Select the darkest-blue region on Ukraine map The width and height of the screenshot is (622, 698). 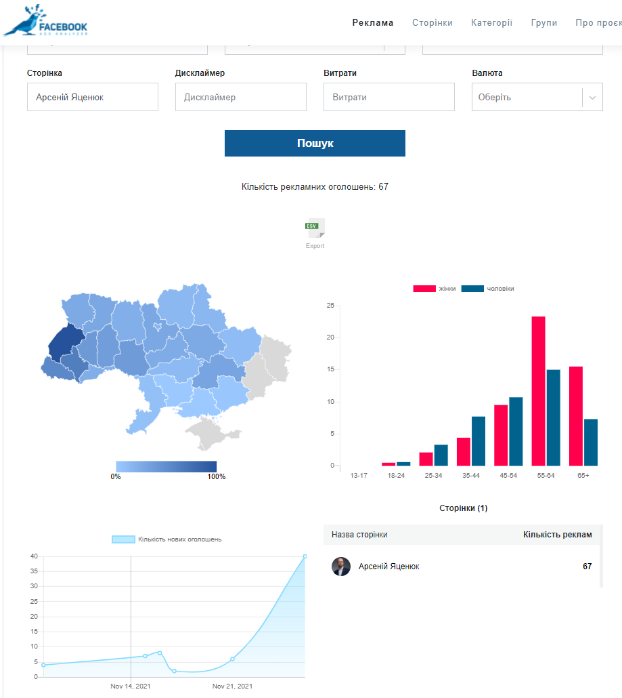[x=66, y=341]
